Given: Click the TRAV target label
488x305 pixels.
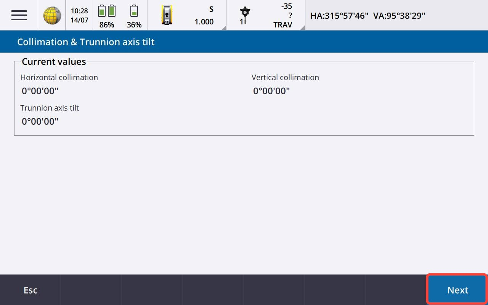Looking at the screenshot, I should pyautogui.click(x=283, y=25).
